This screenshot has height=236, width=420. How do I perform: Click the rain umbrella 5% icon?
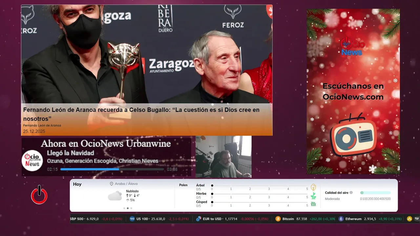click(128, 200)
